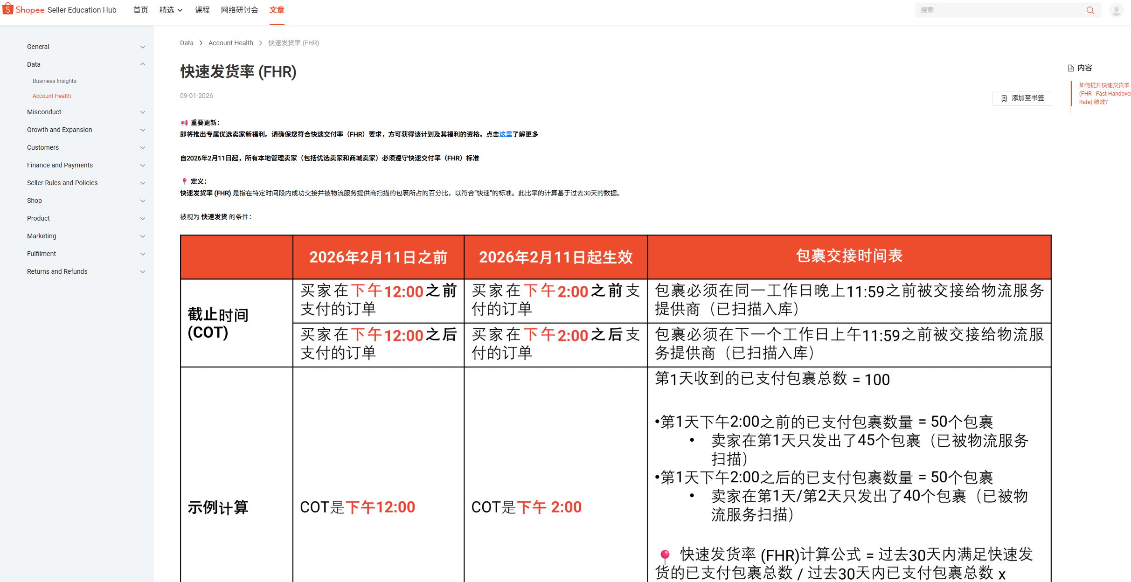Click the Data breadcrumb link

(187, 43)
